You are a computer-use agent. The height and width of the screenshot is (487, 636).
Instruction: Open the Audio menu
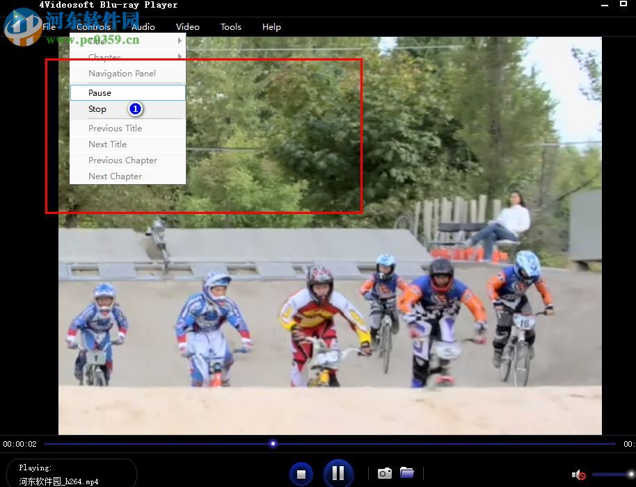click(143, 26)
